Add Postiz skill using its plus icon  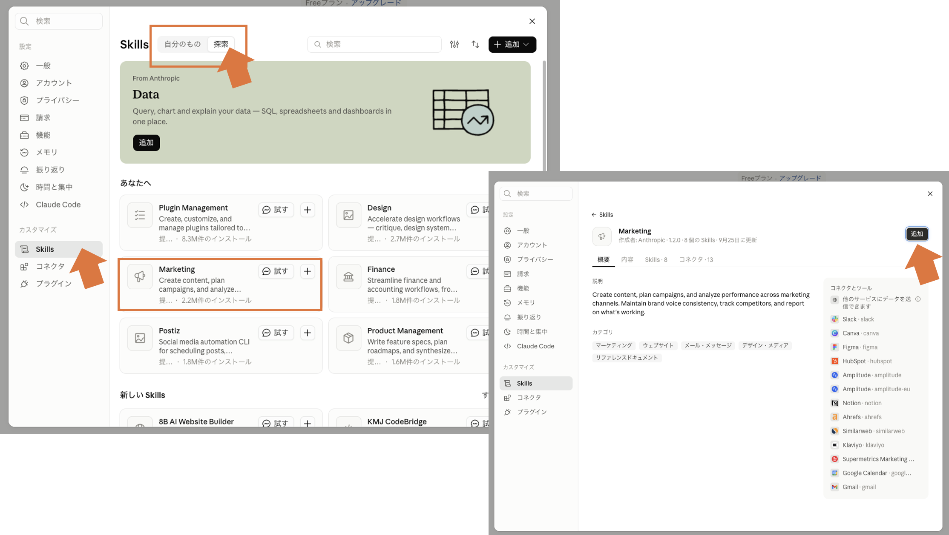click(308, 333)
